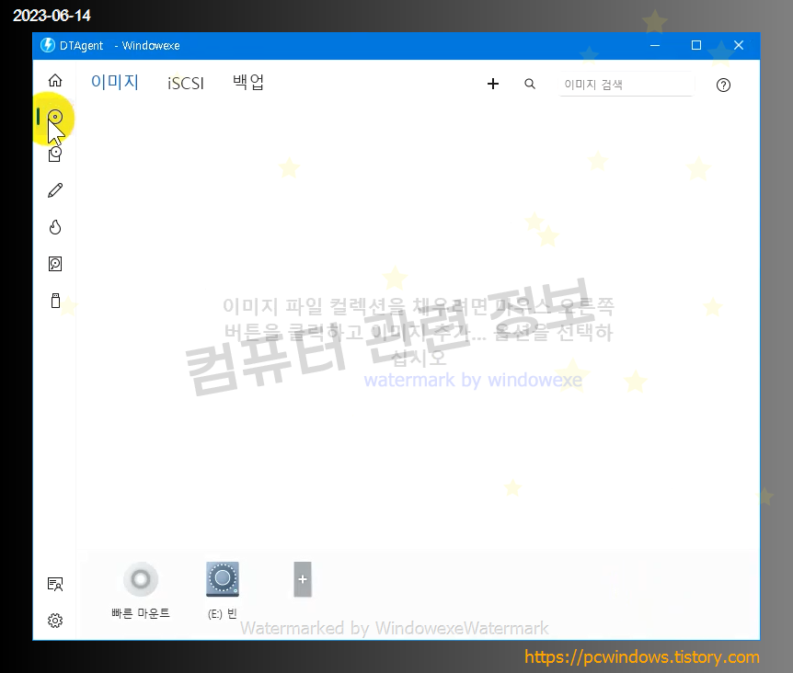
Task: Switch to the 이미지 tab
Action: pos(115,82)
